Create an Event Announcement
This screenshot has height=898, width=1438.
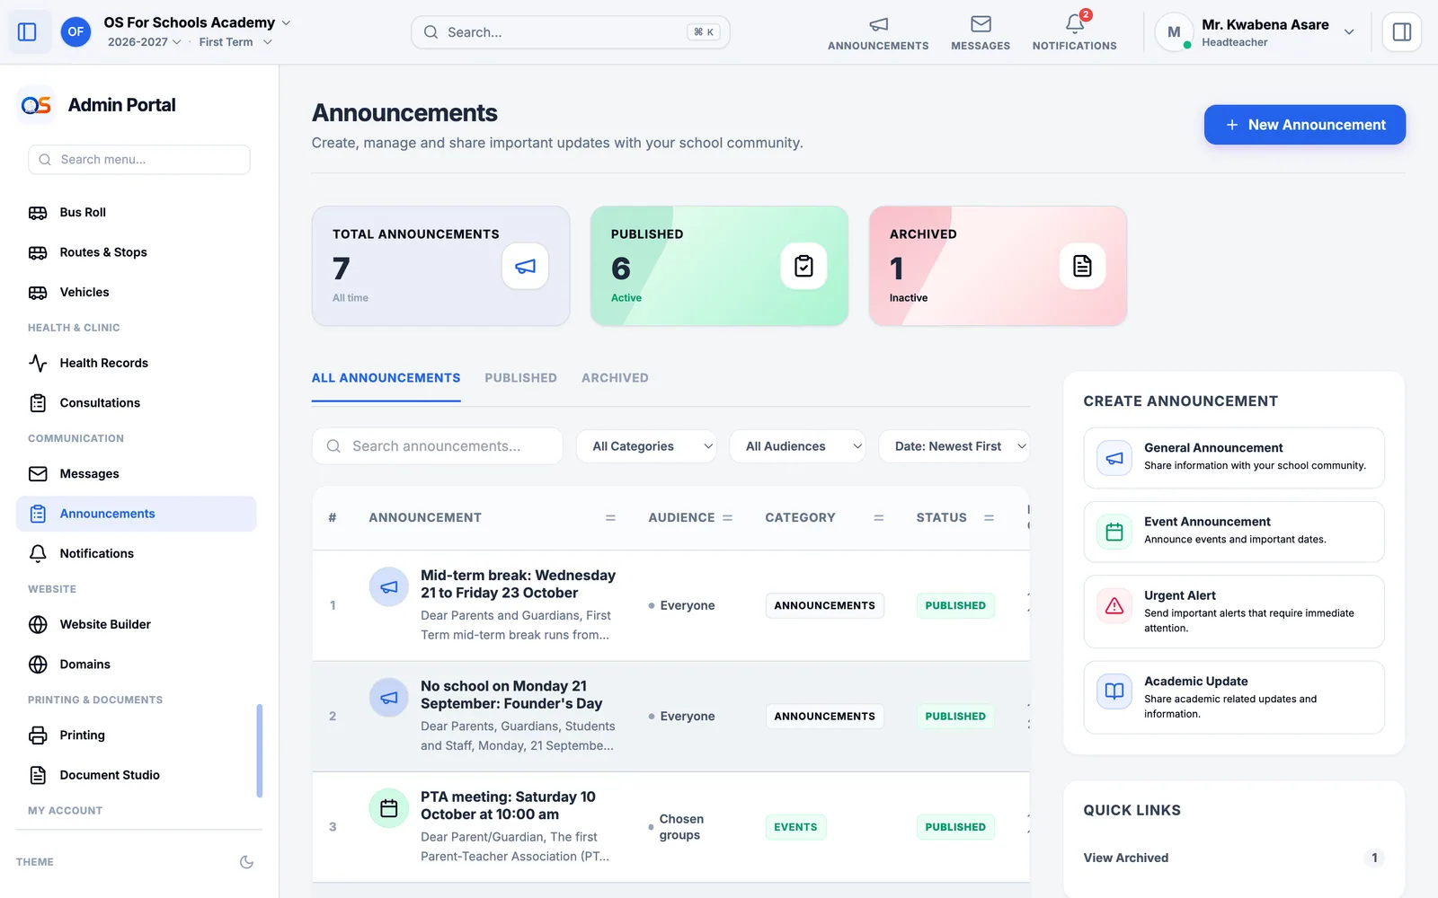[1234, 532]
